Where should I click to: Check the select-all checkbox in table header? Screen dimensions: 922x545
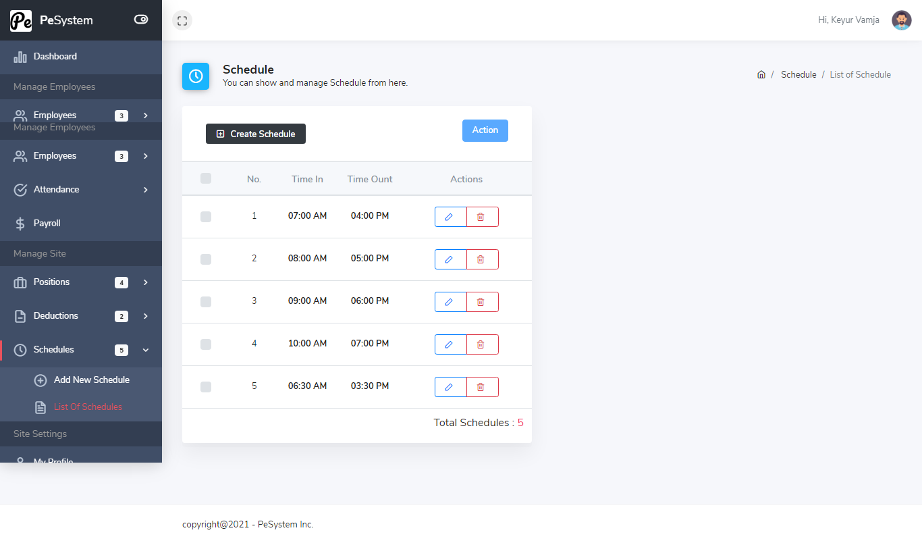(x=206, y=178)
